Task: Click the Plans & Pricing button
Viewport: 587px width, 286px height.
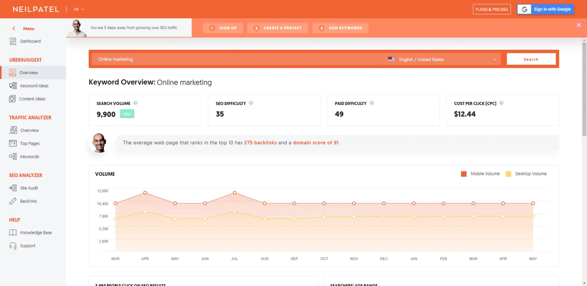Action: click(492, 9)
